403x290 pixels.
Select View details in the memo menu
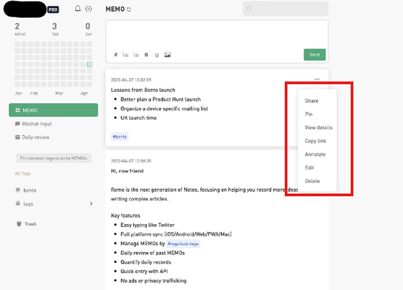tap(318, 127)
